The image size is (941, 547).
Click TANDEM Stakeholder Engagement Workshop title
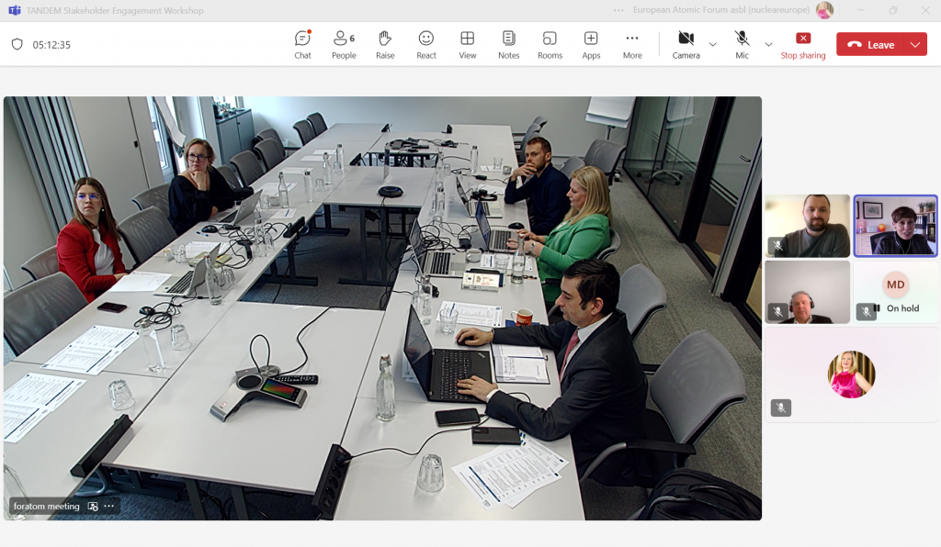(x=115, y=10)
